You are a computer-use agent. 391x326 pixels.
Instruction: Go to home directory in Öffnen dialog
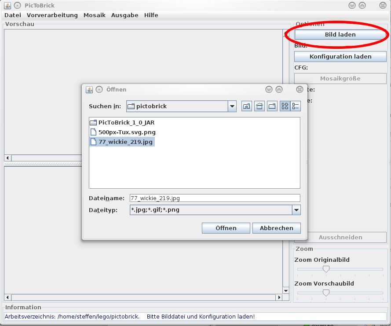tap(259, 106)
